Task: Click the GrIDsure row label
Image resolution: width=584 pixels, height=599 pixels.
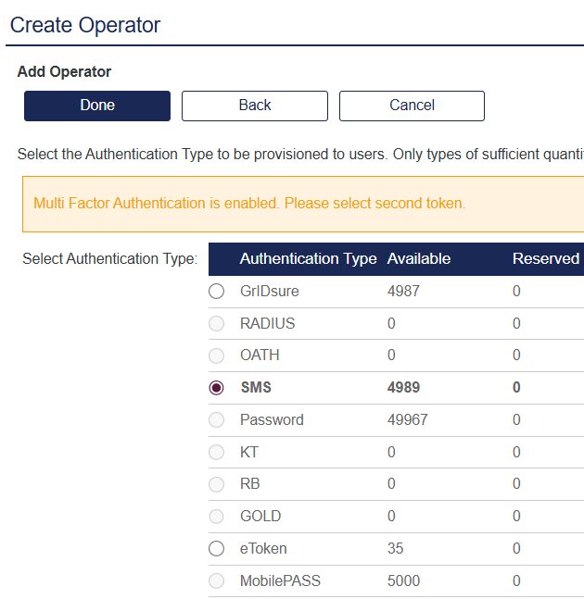Action: coord(269,292)
